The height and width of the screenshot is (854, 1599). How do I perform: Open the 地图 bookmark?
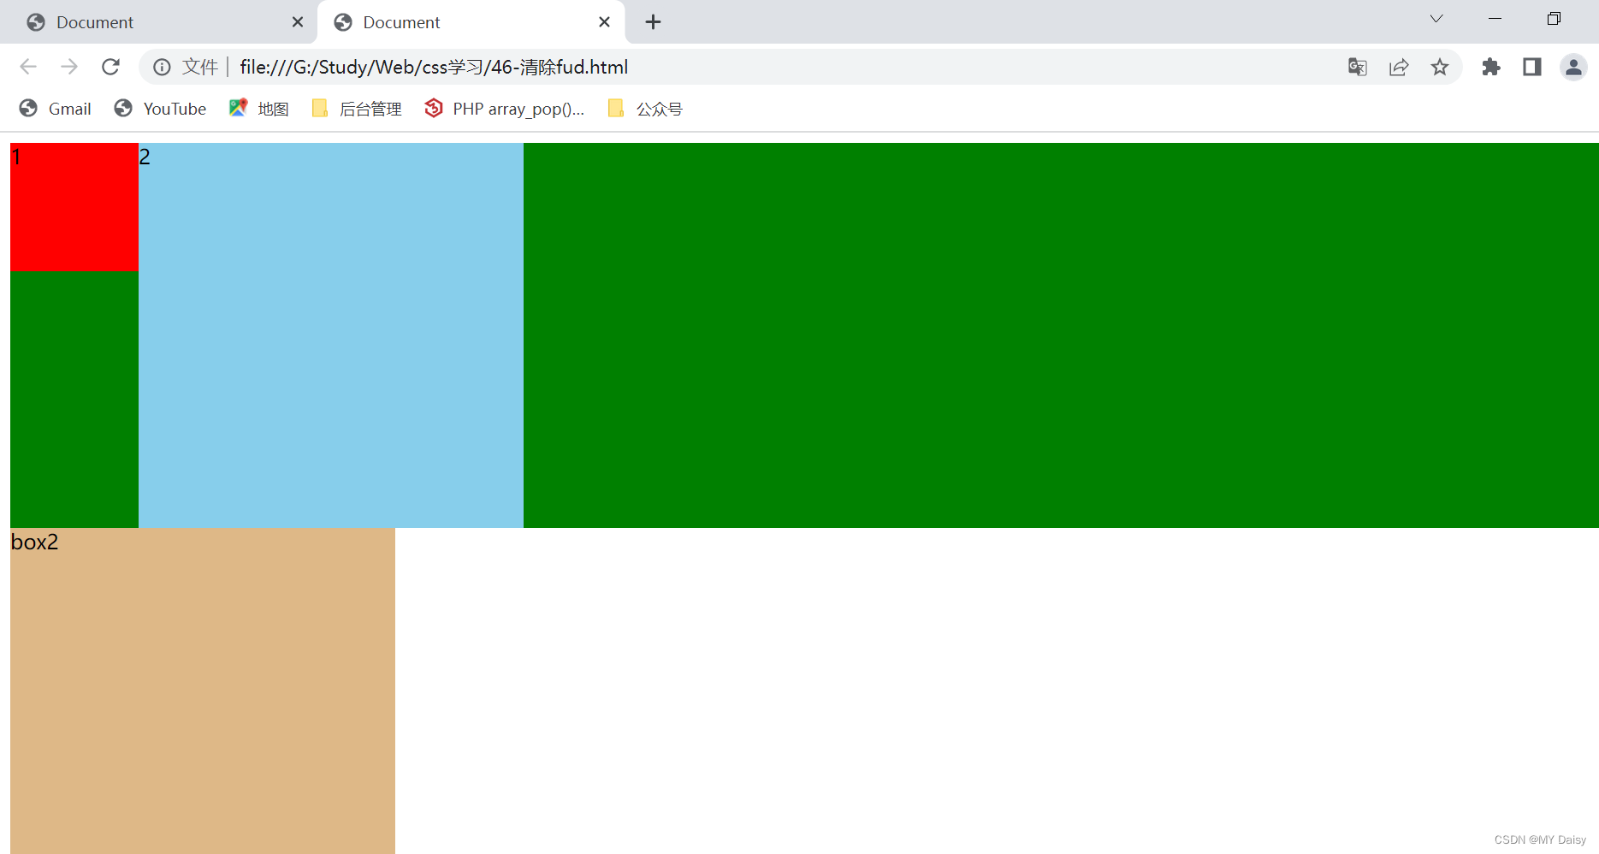(259, 109)
